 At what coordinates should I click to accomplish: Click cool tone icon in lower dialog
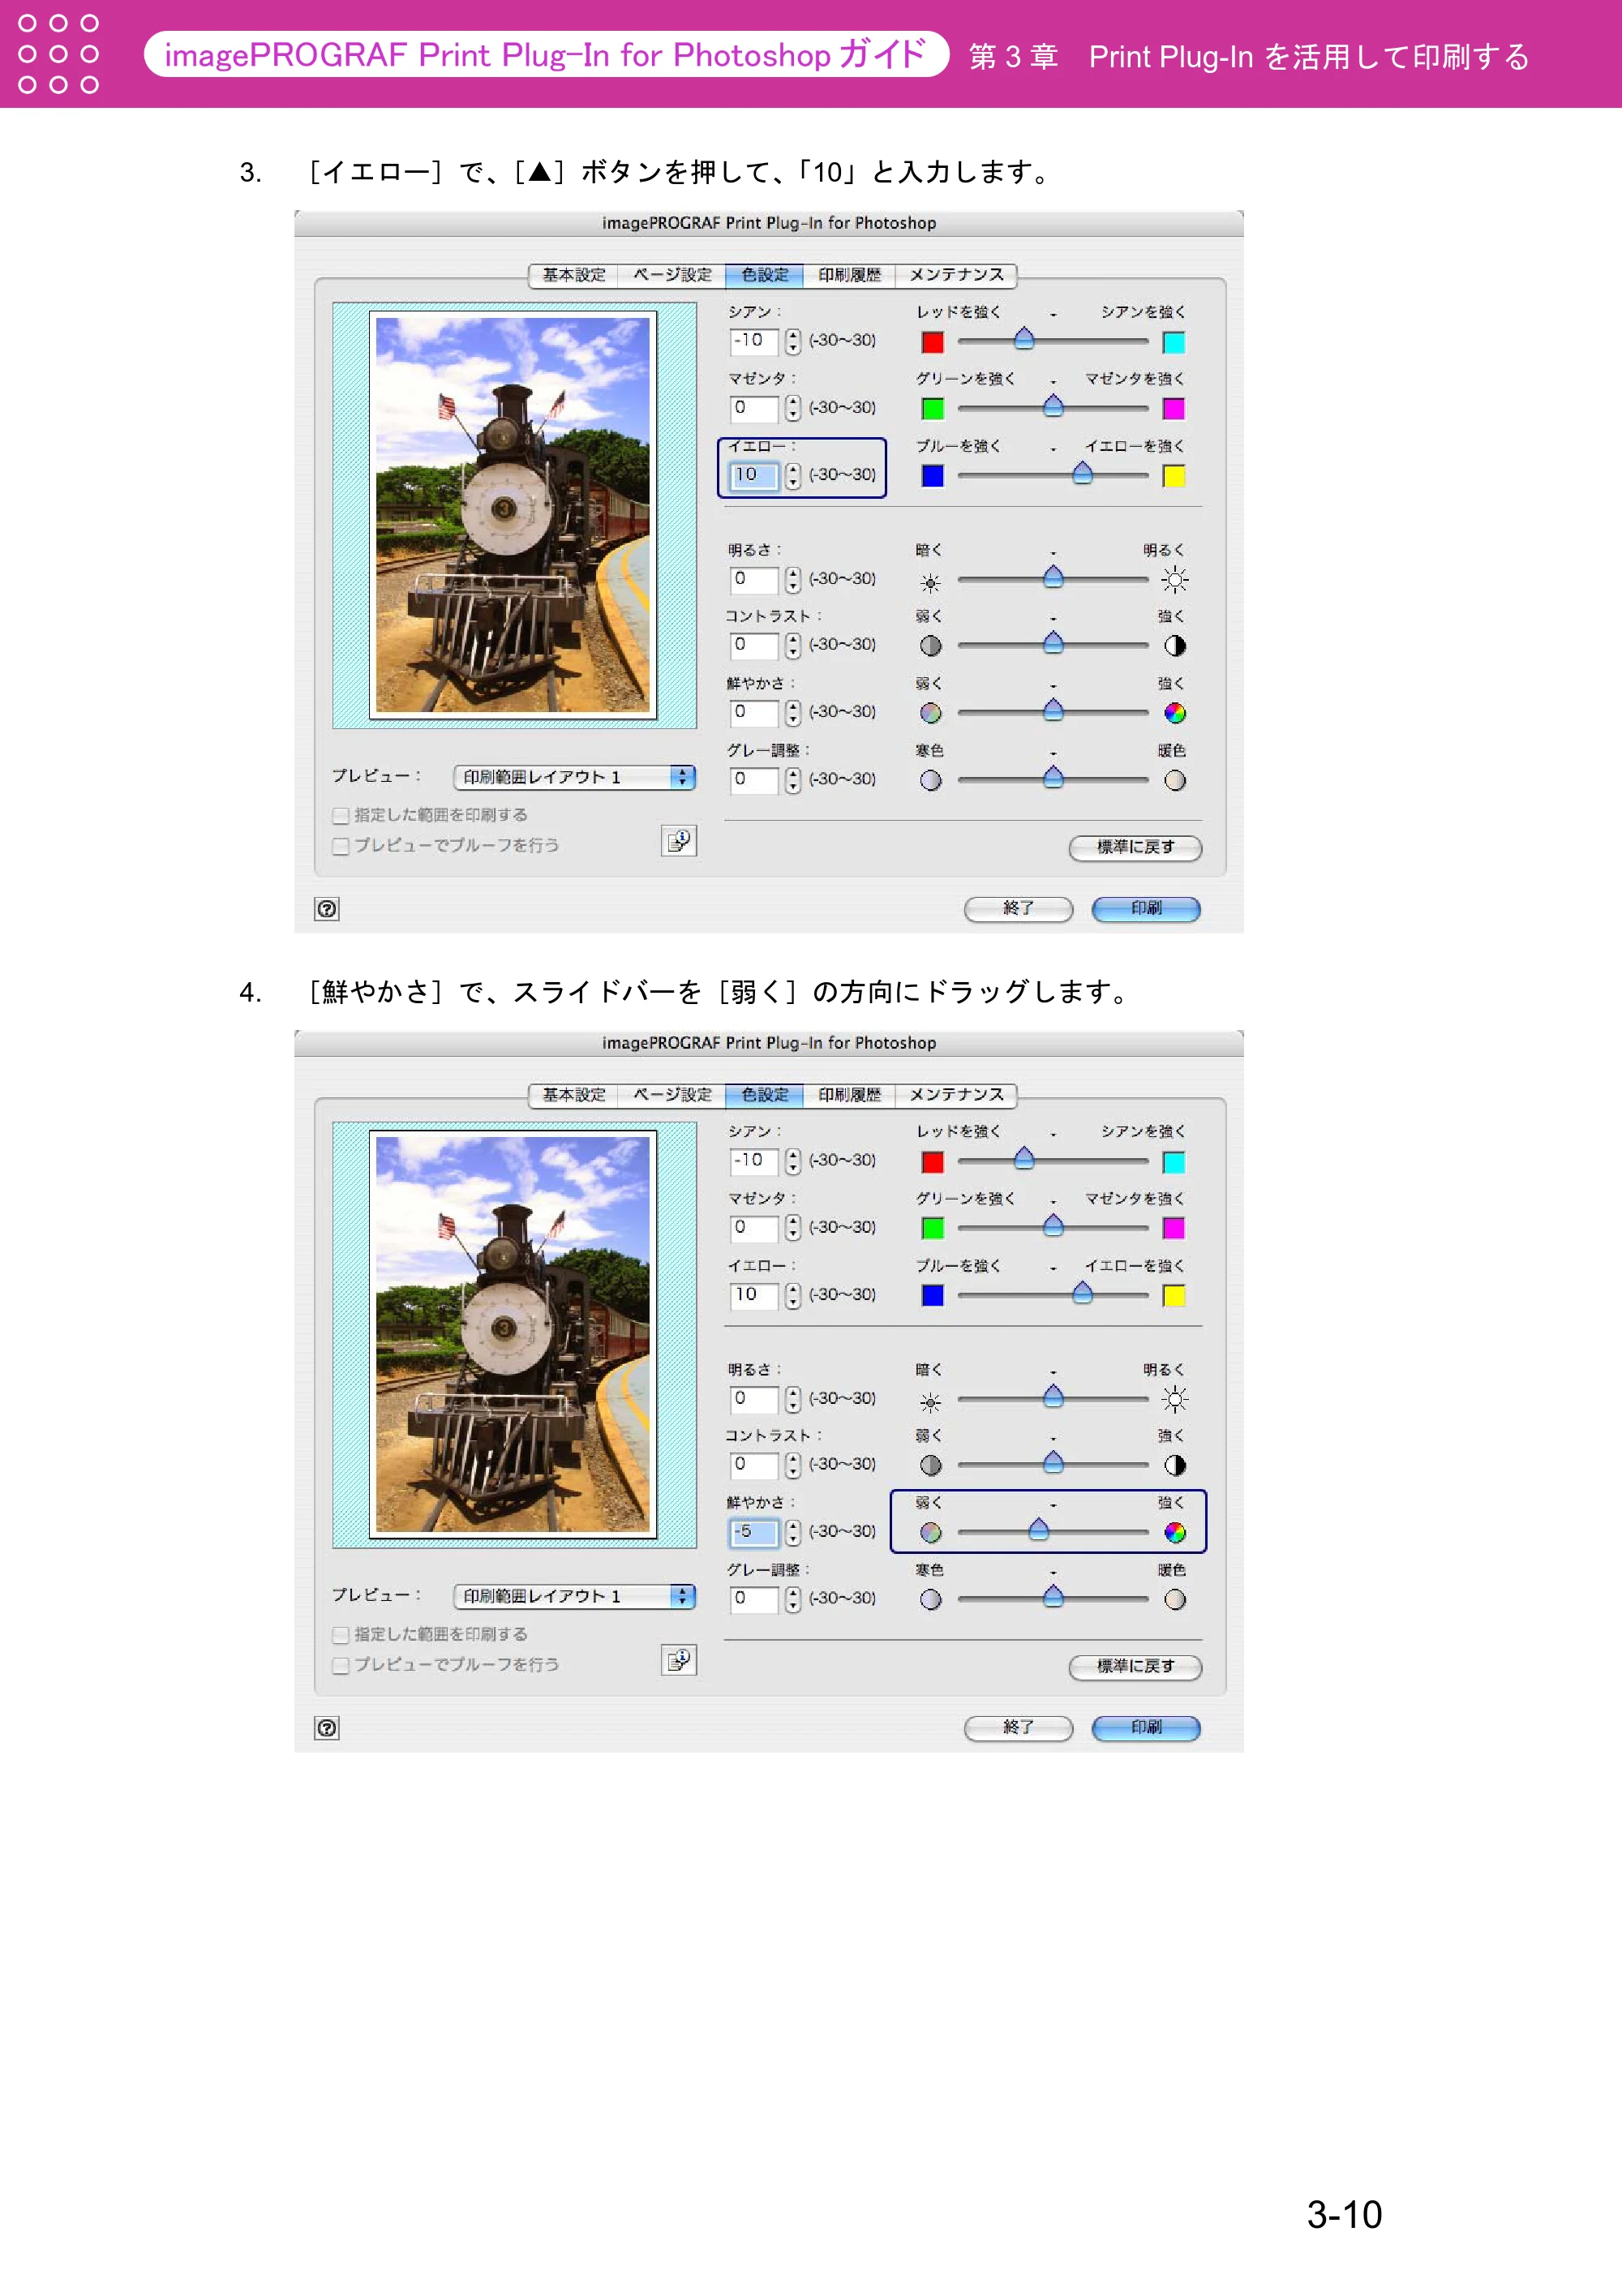coord(930,1599)
